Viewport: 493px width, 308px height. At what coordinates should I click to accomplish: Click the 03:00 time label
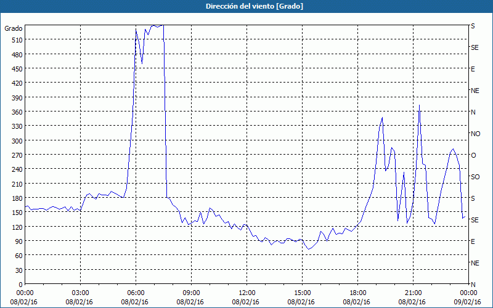click(81, 293)
